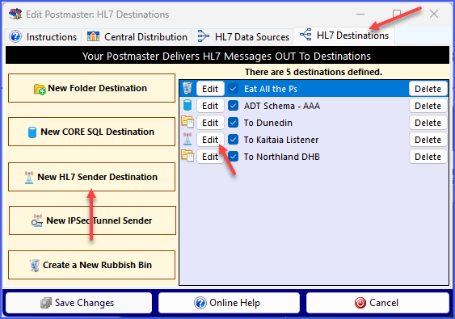Go to the HL7 Data Sources tab
This screenshot has height=319, width=455.
(x=243, y=37)
